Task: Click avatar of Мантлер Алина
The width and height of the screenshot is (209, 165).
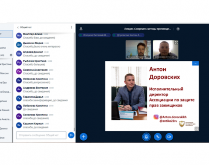Action: tap(19, 36)
